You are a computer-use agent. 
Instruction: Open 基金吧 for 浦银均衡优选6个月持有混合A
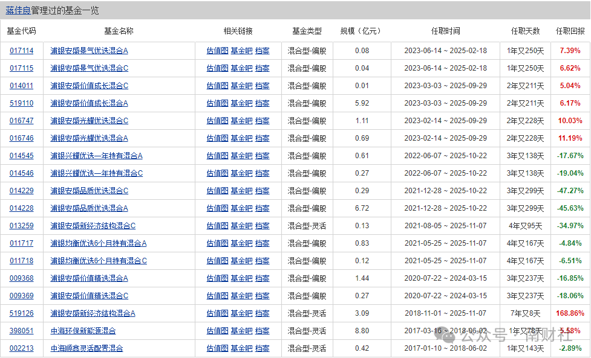(241, 243)
